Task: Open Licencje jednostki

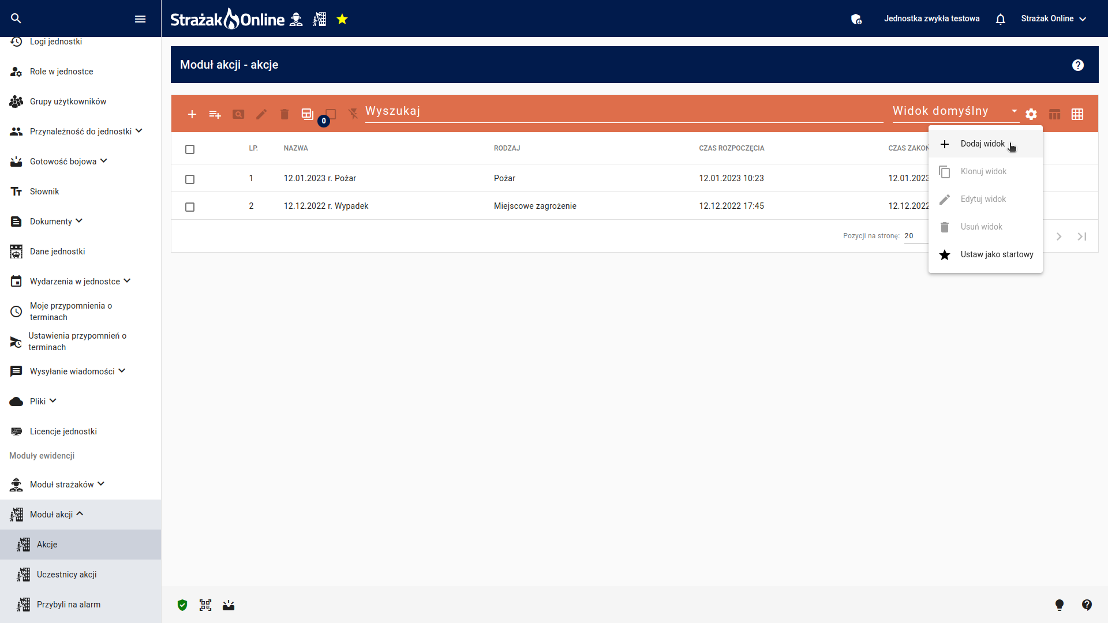Action: coord(81,431)
